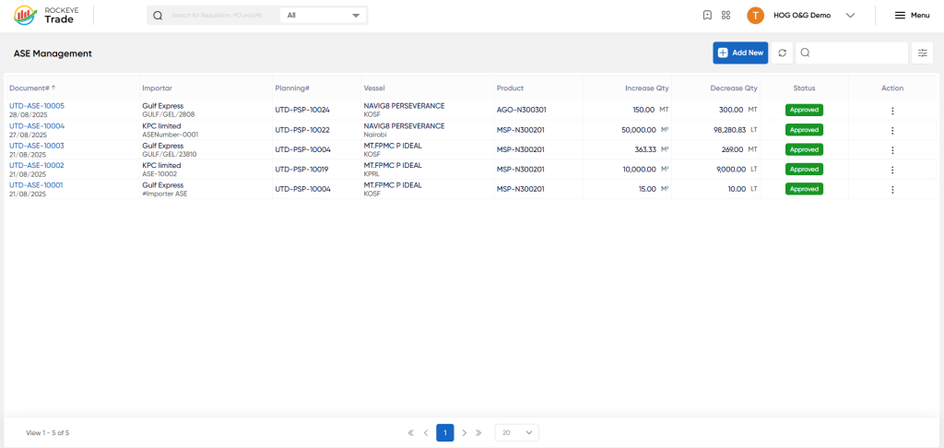Click Approved badge for UTD-ASE-10003

point(804,149)
